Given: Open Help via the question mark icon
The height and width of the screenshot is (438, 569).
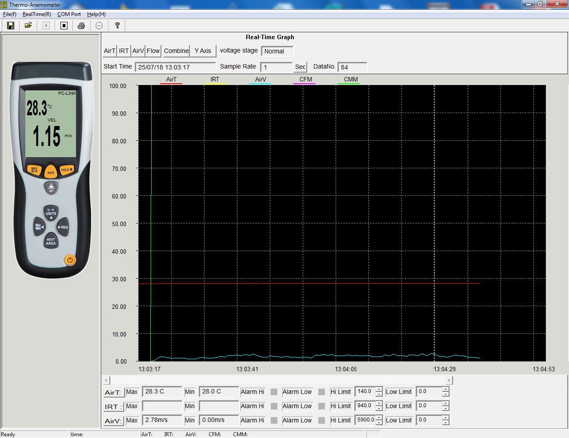Looking at the screenshot, I should tap(117, 26).
